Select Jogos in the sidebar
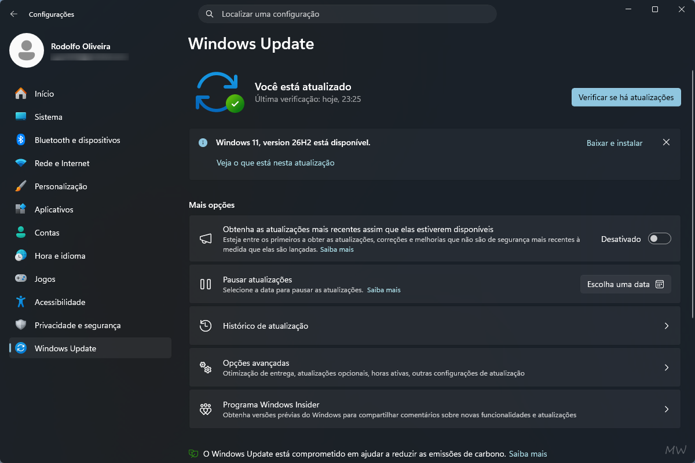Viewport: 695px width, 463px height. click(x=90, y=279)
